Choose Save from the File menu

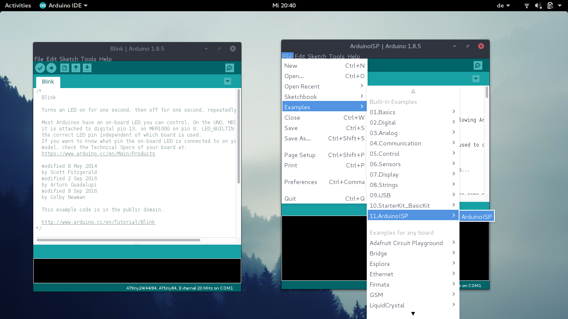click(324, 128)
